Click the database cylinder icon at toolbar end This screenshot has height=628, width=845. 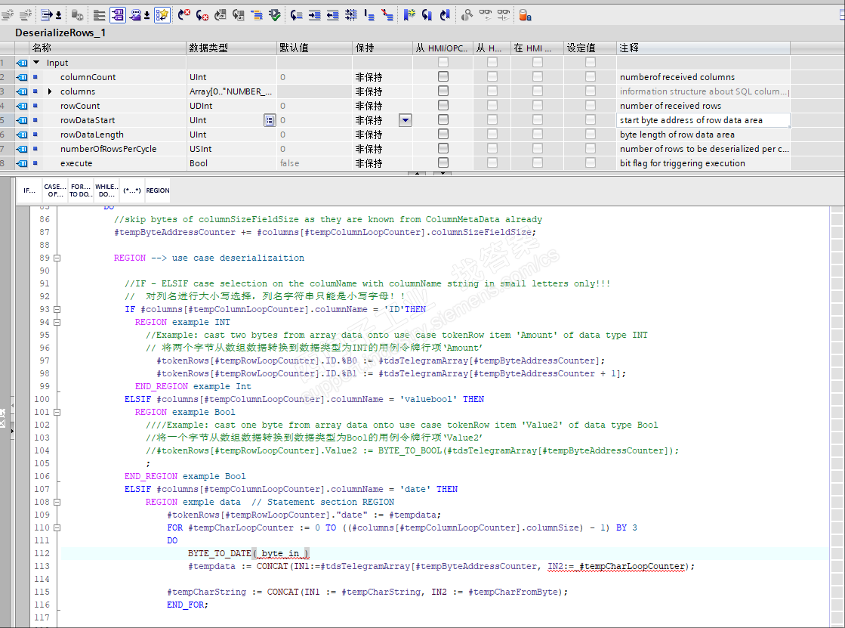tap(525, 14)
